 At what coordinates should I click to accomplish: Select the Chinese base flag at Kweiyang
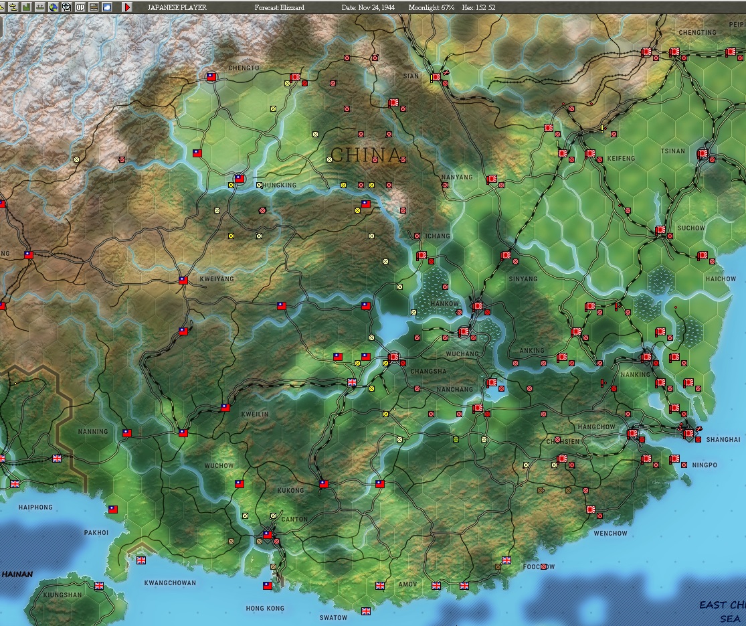[183, 281]
